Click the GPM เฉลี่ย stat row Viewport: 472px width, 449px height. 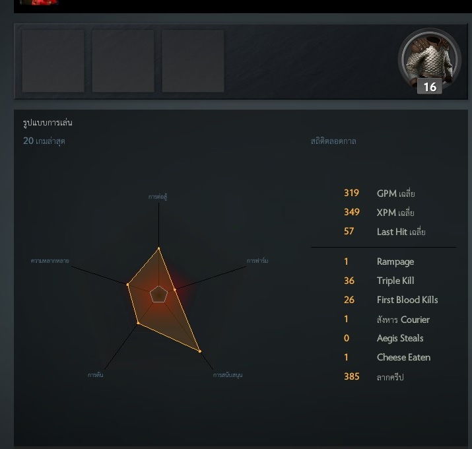380,193
